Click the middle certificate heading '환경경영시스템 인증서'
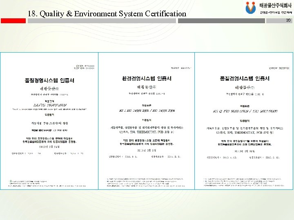Screen dimensions: 294x220 pyautogui.click(x=147, y=78)
